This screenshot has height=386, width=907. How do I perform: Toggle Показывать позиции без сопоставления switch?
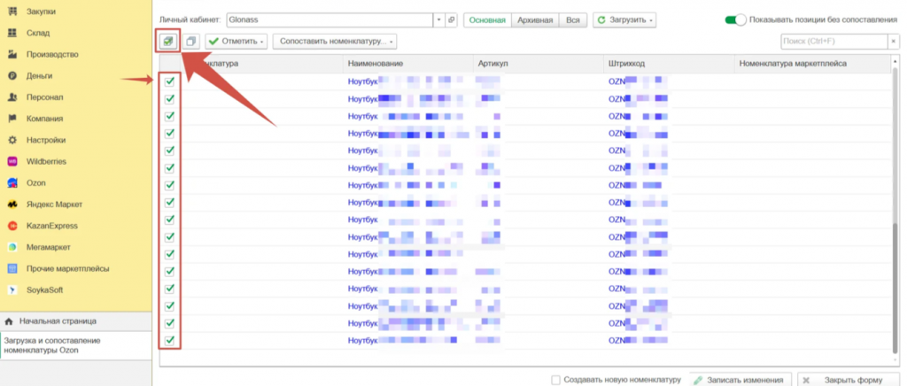[x=735, y=19]
